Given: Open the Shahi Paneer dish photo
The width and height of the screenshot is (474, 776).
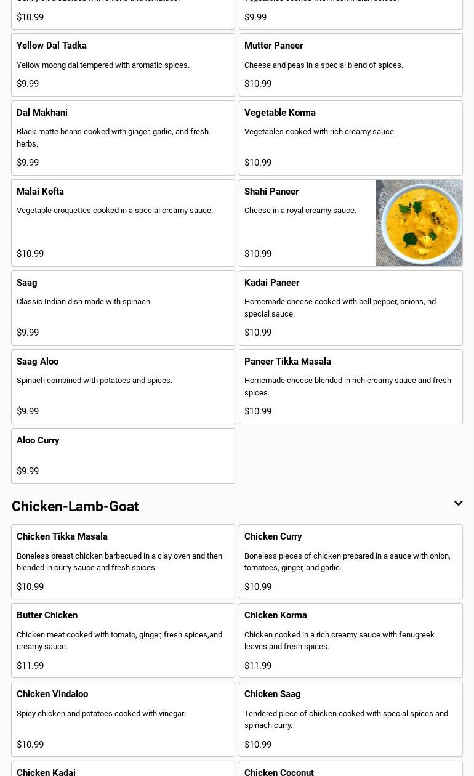Looking at the screenshot, I should tap(419, 223).
